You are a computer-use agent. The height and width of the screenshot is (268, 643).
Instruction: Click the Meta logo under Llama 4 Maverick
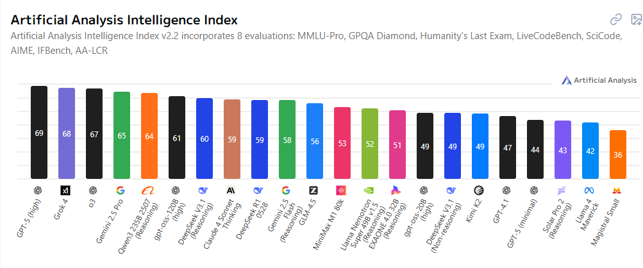pos(589,190)
